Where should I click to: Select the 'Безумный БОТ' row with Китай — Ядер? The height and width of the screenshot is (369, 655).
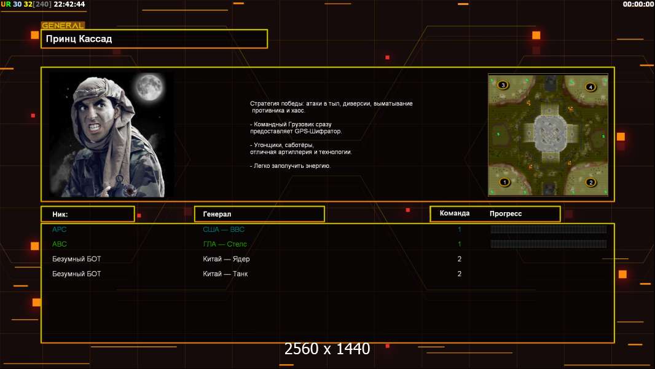click(327, 259)
